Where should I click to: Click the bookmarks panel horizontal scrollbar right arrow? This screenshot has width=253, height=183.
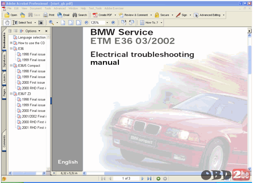click(x=44, y=173)
